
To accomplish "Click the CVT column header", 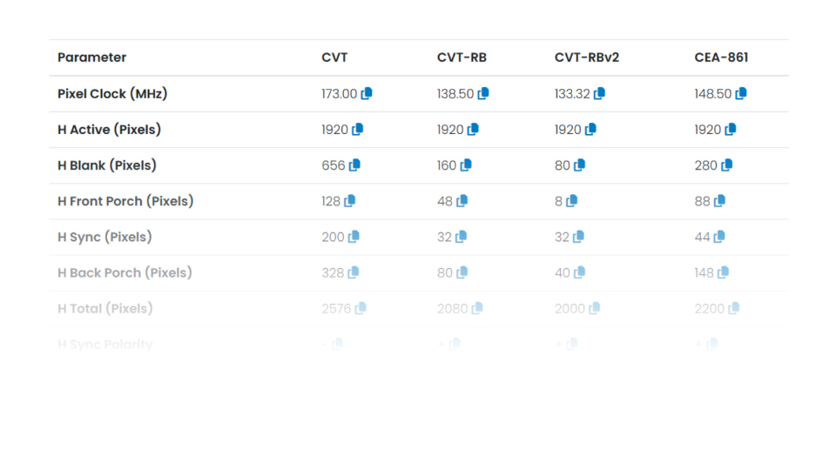I will (334, 57).
